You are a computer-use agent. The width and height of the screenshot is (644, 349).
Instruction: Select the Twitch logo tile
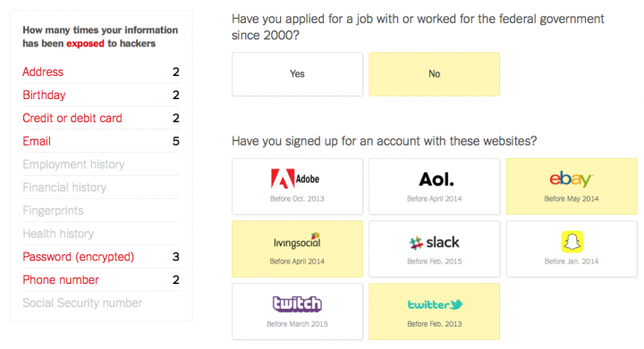(x=297, y=312)
